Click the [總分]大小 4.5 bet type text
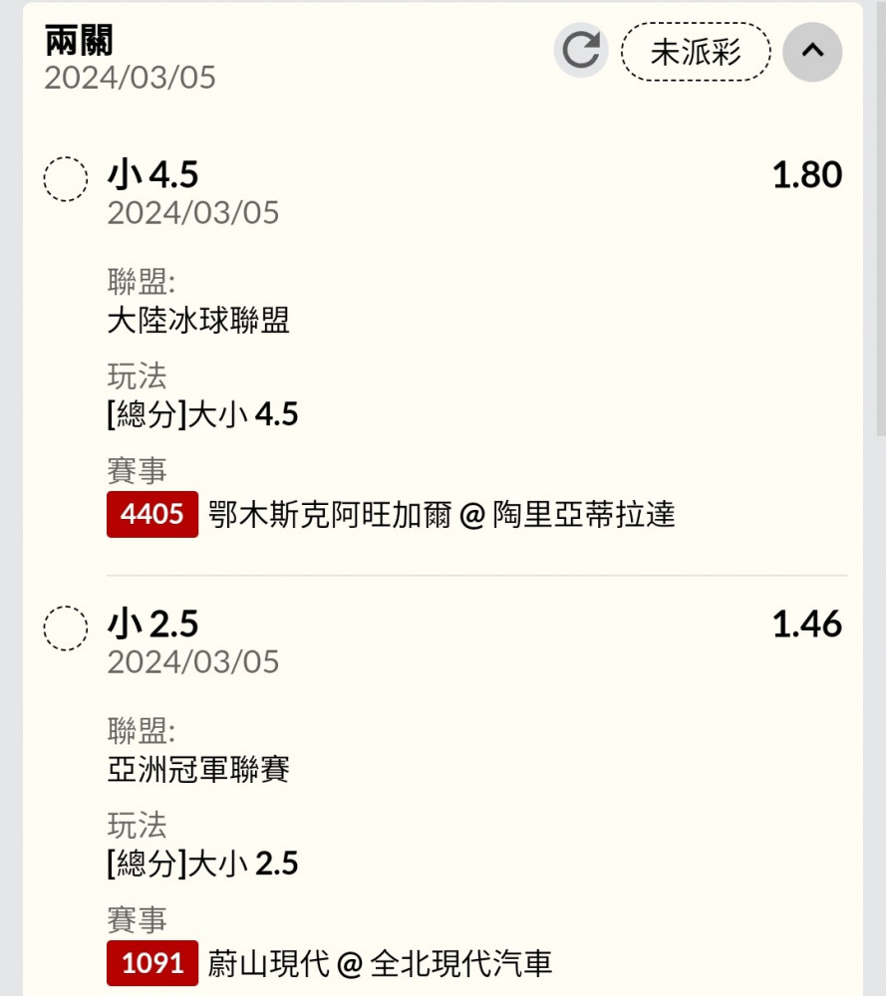The height and width of the screenshot is (996, 886). pos(202,414)
